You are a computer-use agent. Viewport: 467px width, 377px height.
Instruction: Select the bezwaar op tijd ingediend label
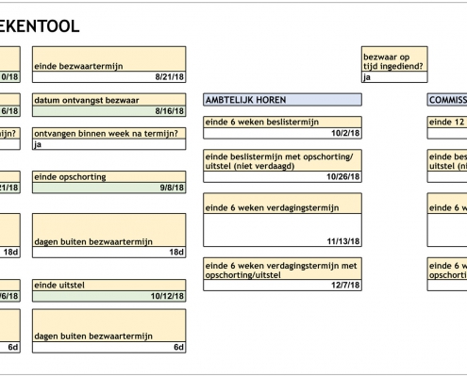tap(393, 61)
